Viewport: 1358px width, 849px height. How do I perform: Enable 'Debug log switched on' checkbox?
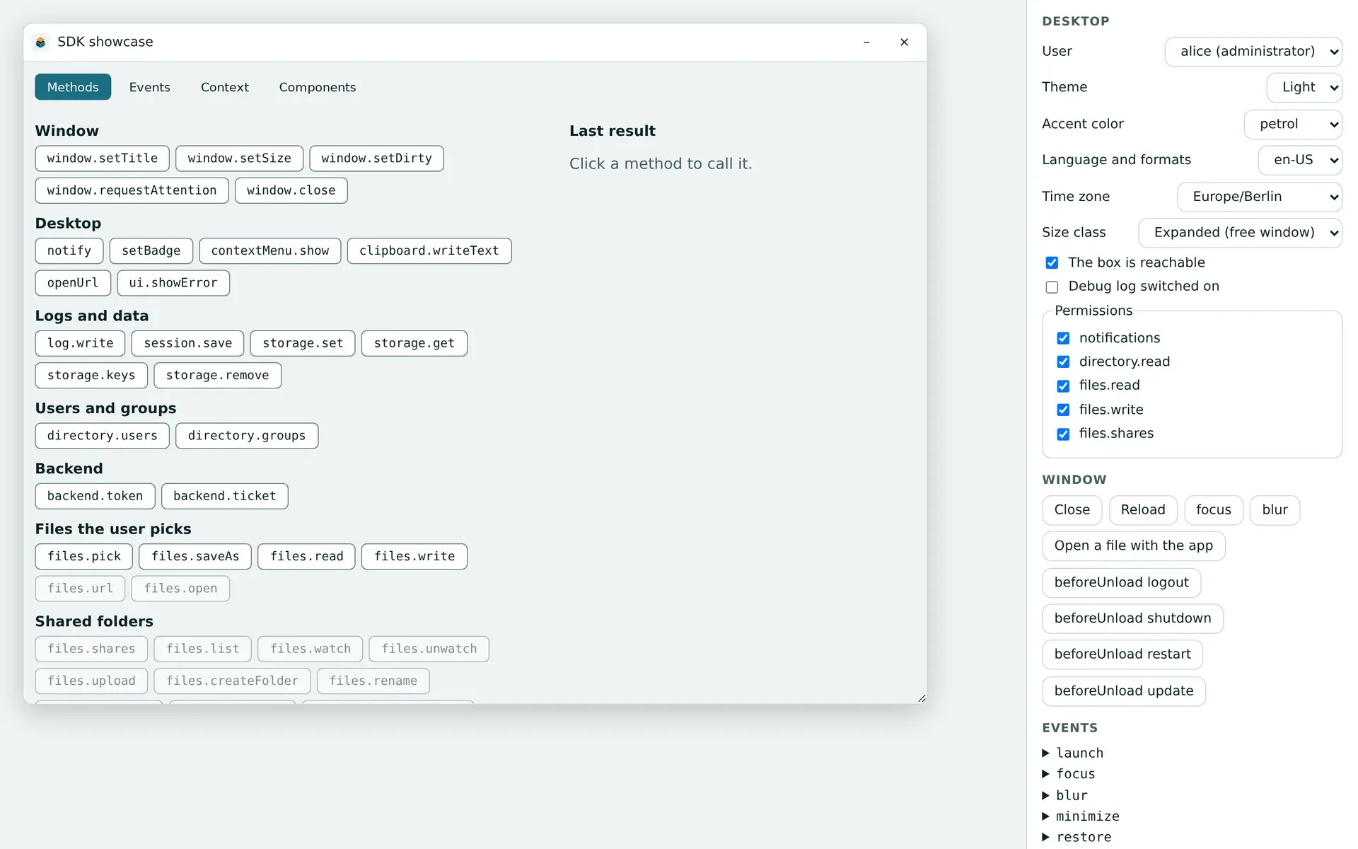tap(1052, 287)
